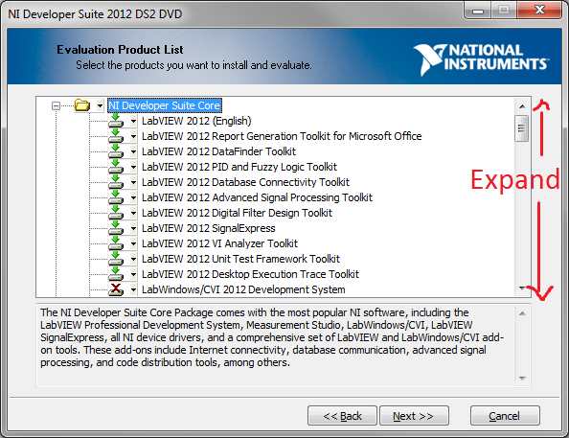This screenshot has width=569, height=438.
Task: Open dropdown arrow for Advanced Signal Processing Toolkit
Action: coord(133,197)
